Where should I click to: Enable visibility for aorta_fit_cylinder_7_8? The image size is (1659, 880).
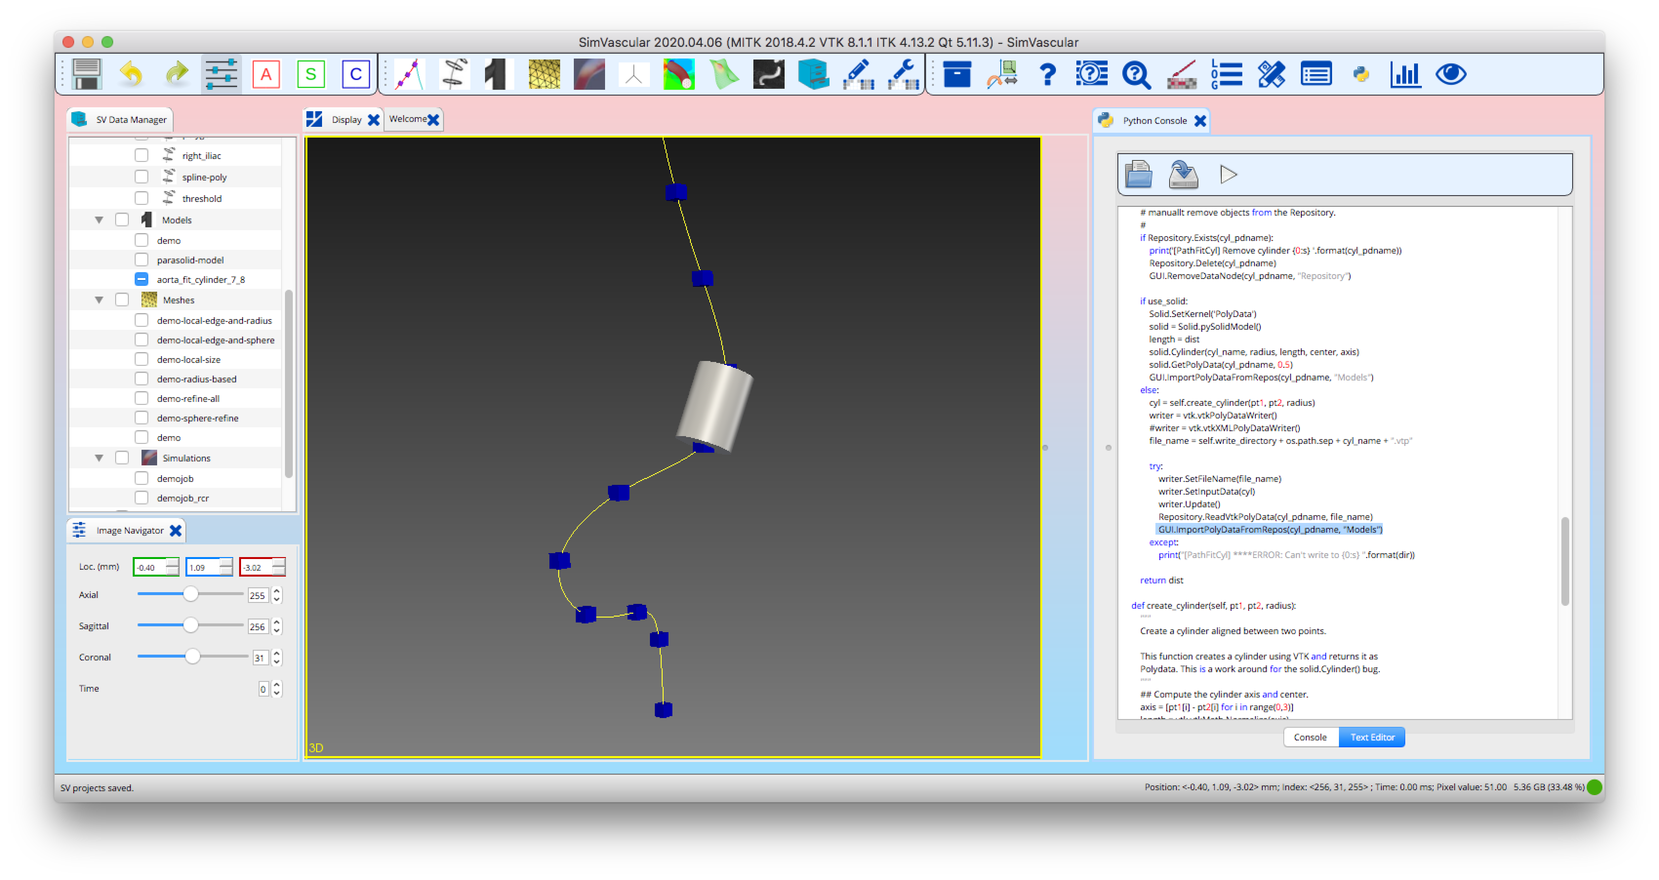141,280
